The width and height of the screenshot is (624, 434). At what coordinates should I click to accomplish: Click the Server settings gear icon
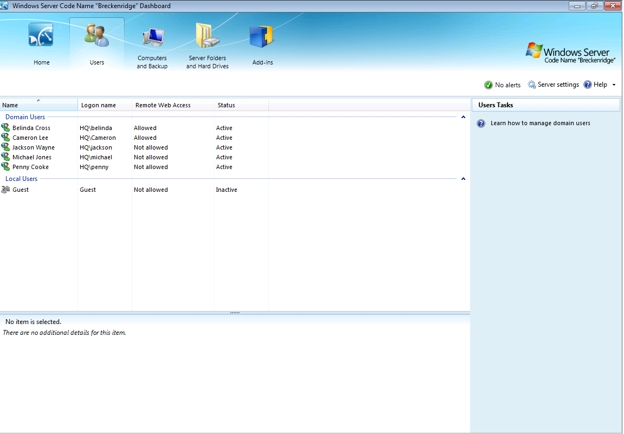pos(532,85)
